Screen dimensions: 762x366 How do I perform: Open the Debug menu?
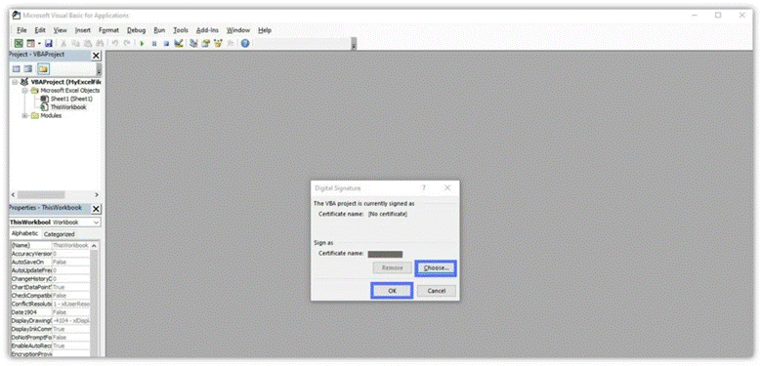coord(137,30)
